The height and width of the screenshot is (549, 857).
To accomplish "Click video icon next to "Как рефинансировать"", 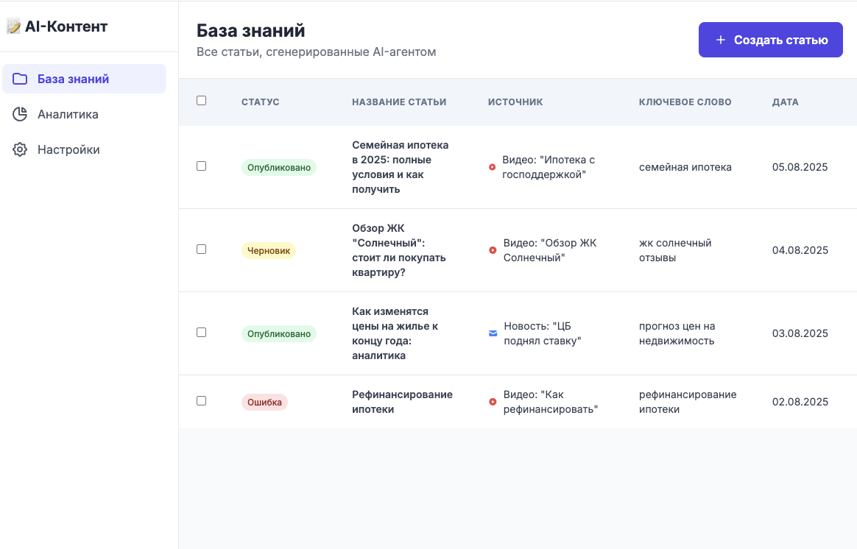I will pos(493,402).
